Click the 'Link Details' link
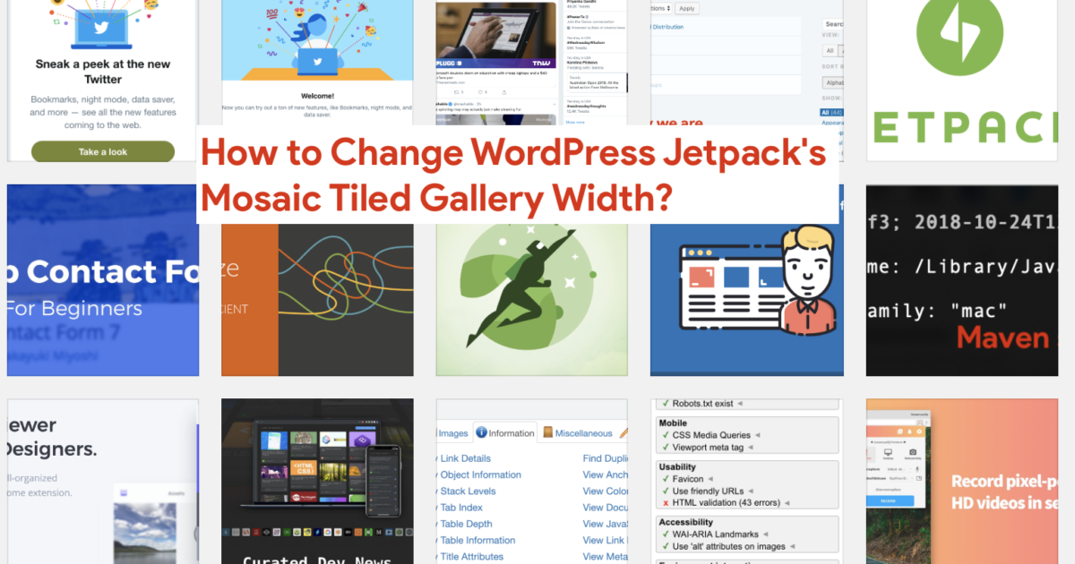1075x564 pixels. (x=465, y=458)
